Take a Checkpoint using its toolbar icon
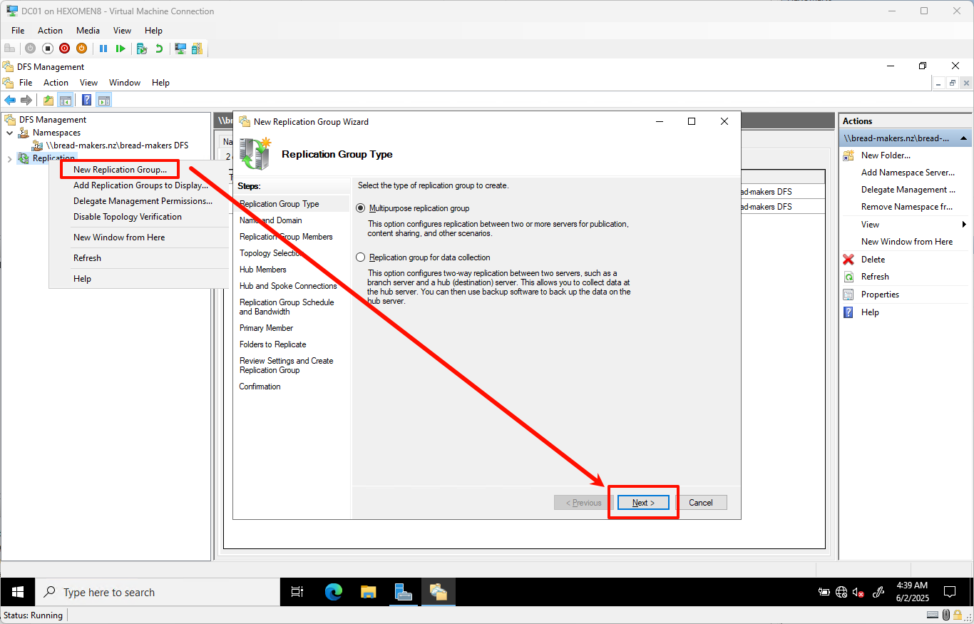The image size is (974, 624). click(142, 48)
